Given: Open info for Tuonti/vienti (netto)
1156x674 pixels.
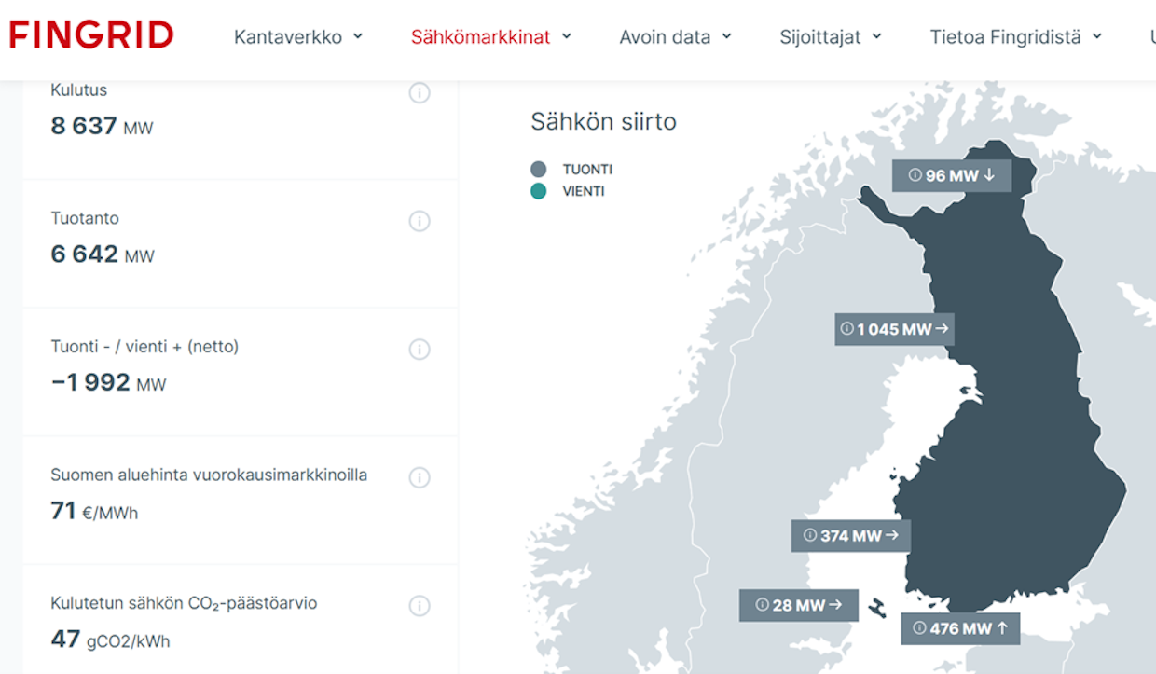Looking at the screenshot, I should pos(420,350).
